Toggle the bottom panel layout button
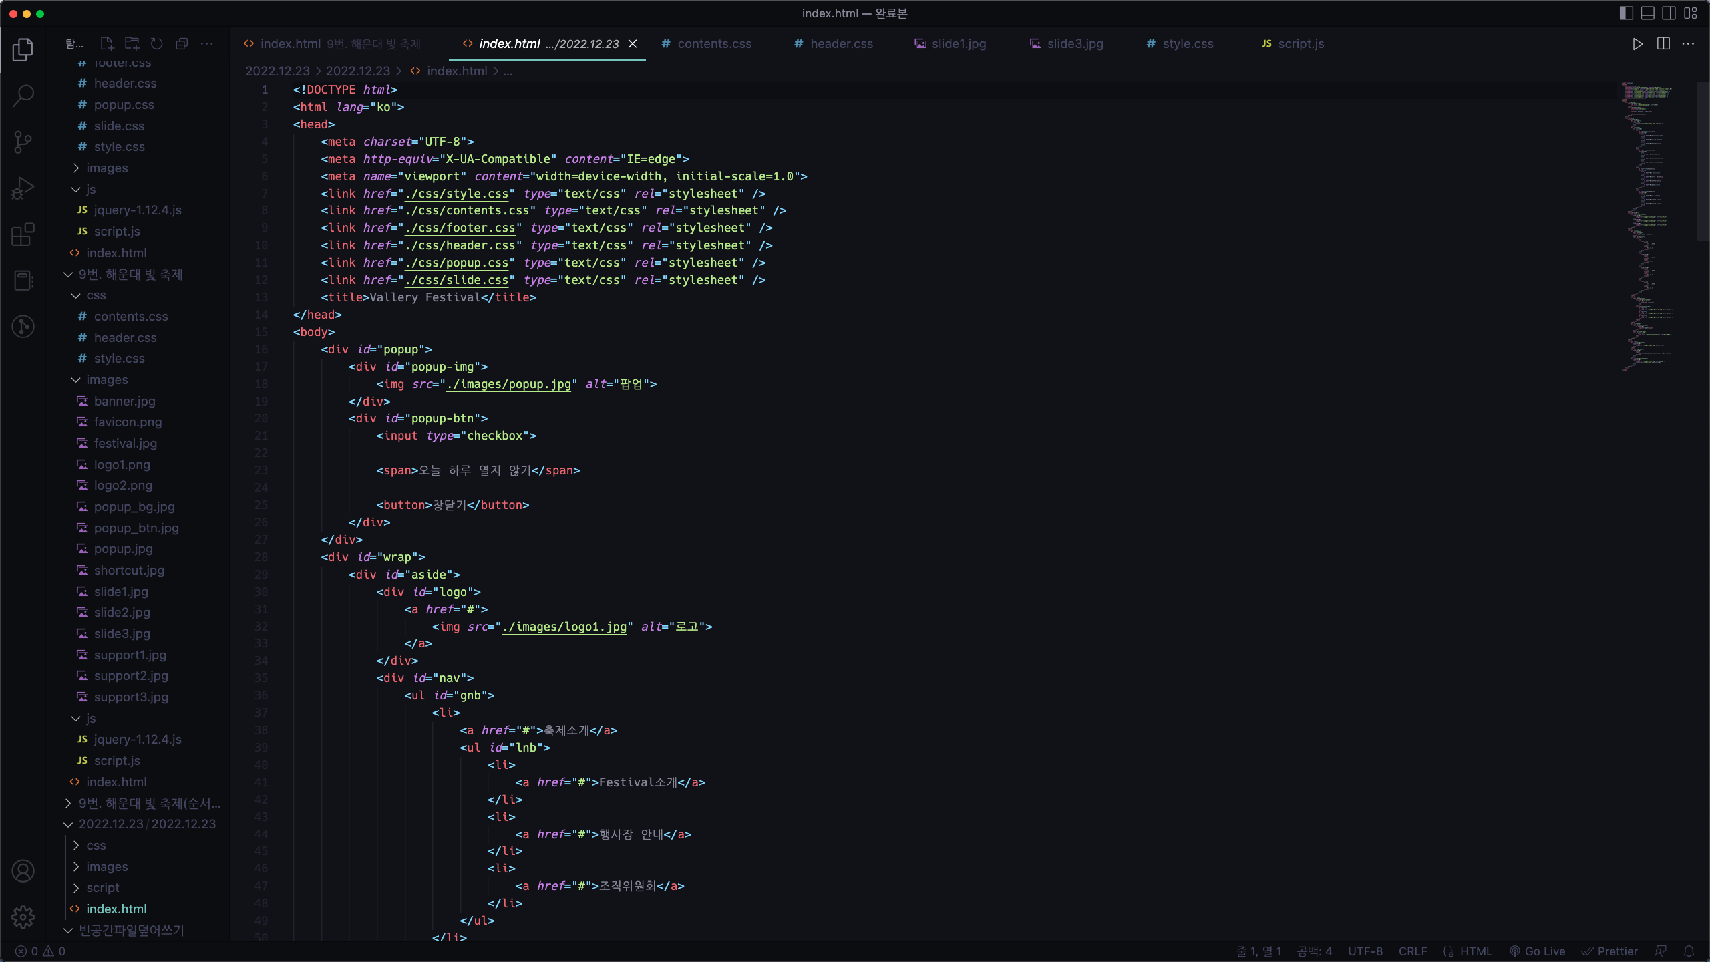The width and height of the screenshot is (1710, 962). click(x=1648, y=13)
